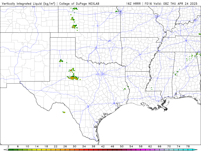Click the '66' value on the color scale
201x151 pixels.
click(160, 146)
